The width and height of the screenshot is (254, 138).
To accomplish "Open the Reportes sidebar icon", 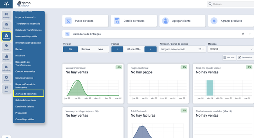I will click(6, 57).
